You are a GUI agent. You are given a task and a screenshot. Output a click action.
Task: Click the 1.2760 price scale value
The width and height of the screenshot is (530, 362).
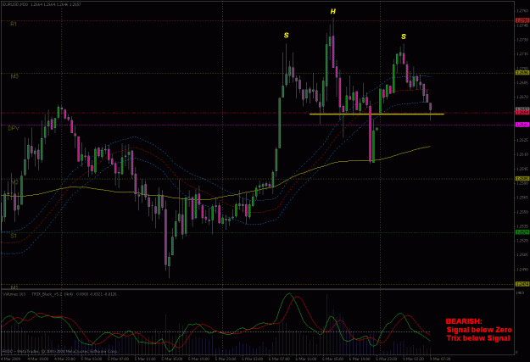coord(522,11)
